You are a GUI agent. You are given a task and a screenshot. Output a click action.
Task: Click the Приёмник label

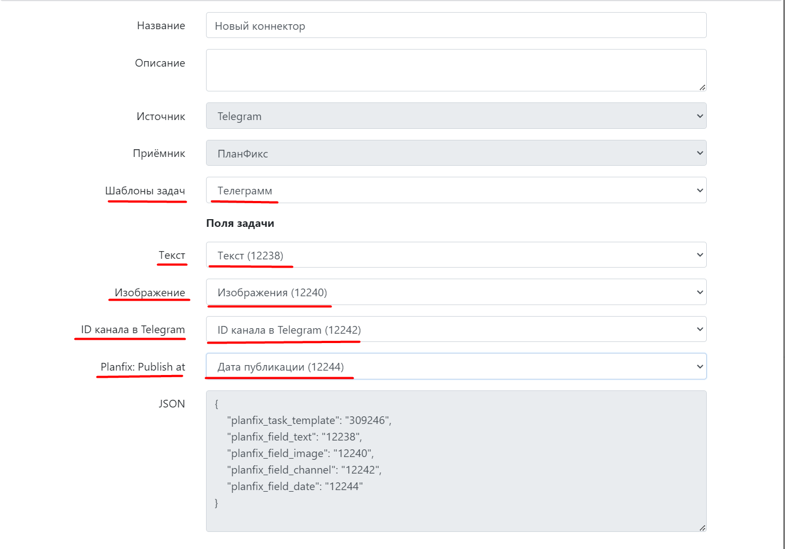coord(159,154)
